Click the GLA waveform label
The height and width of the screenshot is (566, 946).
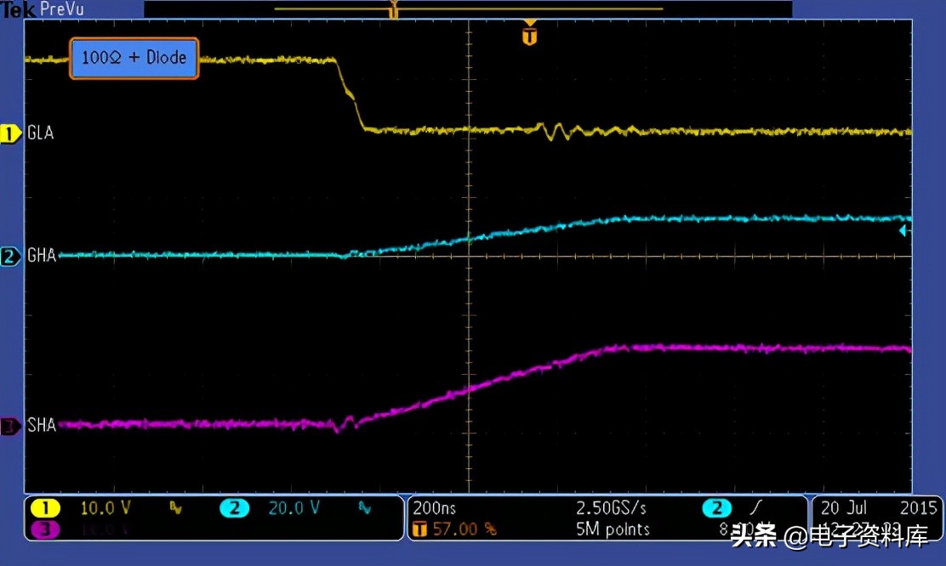pyautogui.click(x=41, y=133)
